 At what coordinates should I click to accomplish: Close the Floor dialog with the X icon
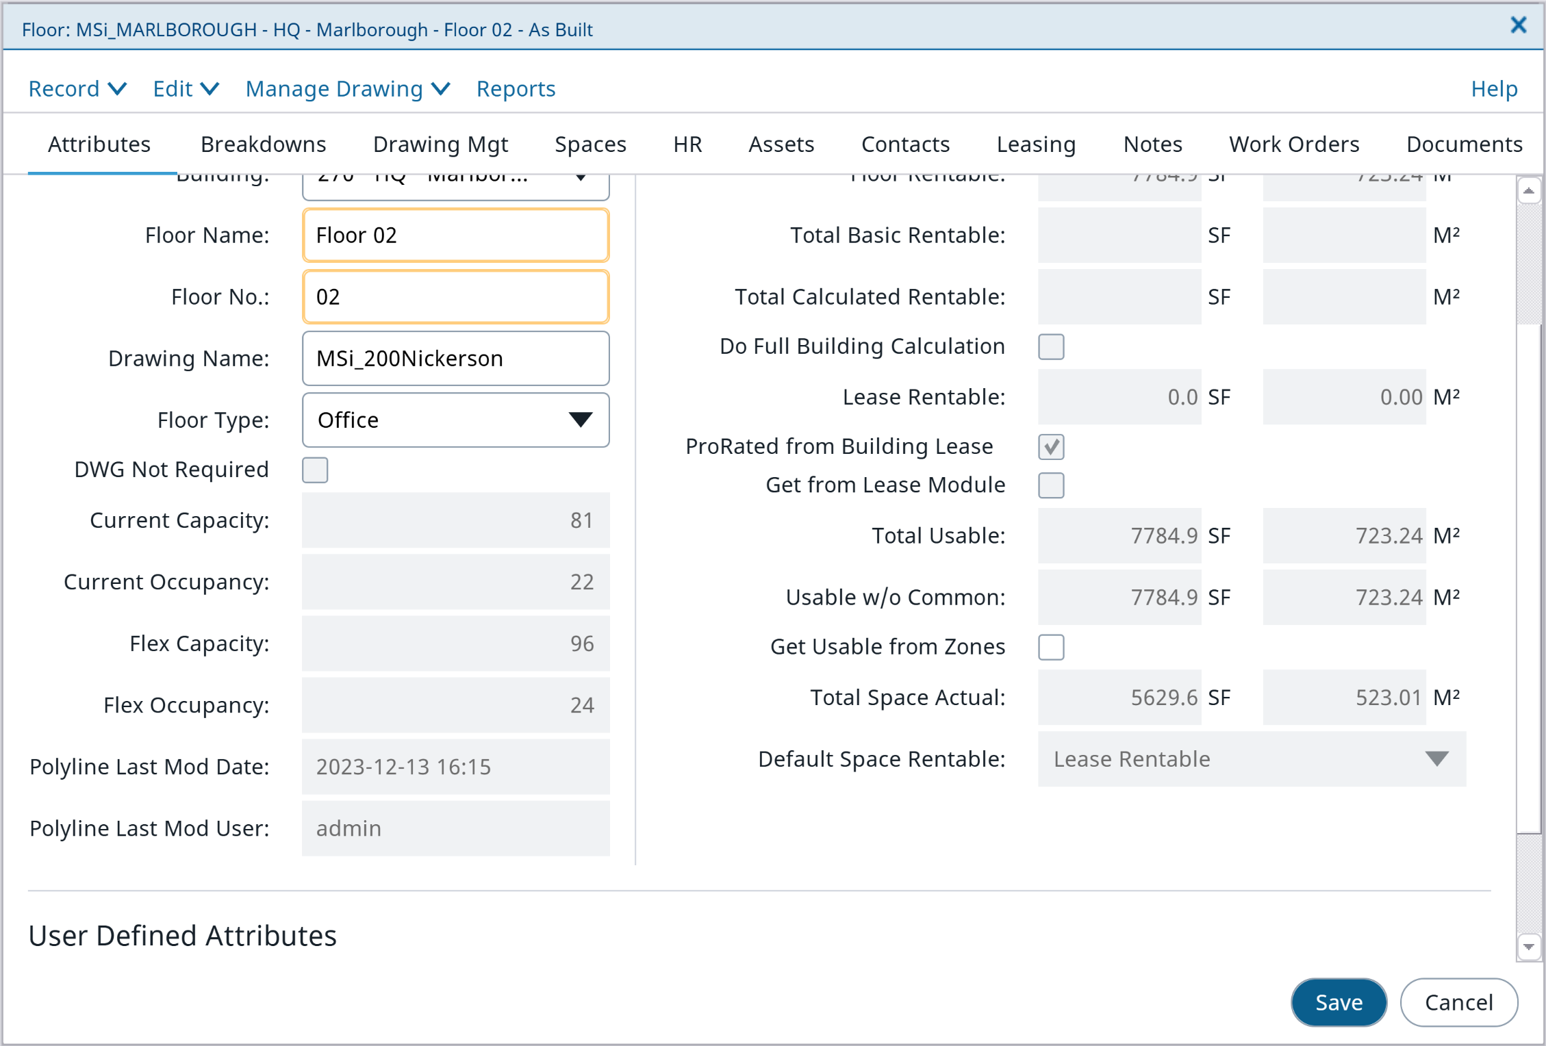1518,26
